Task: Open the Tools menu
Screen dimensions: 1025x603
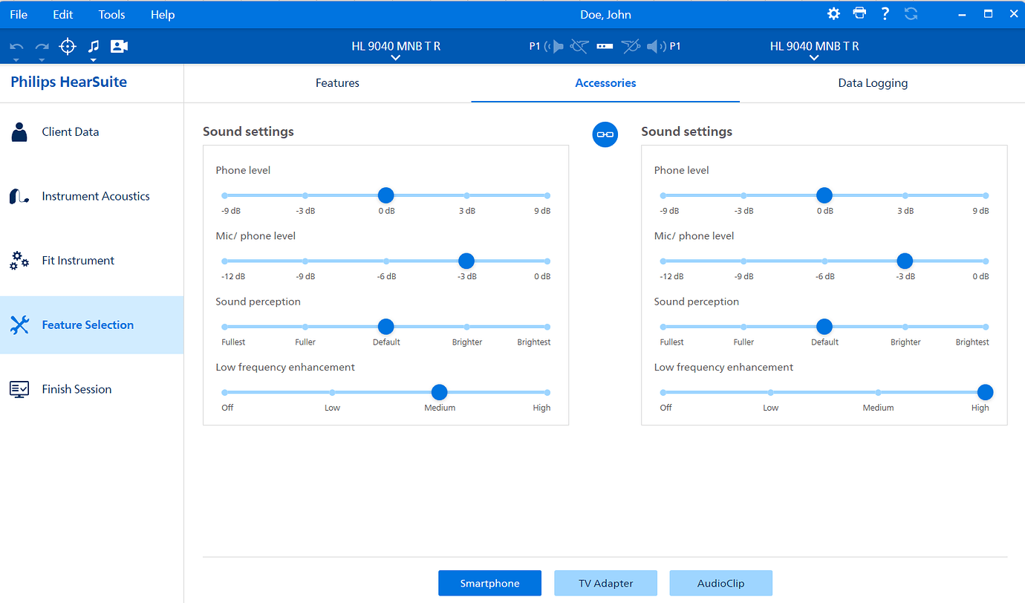Action: (x=111, y=15)
